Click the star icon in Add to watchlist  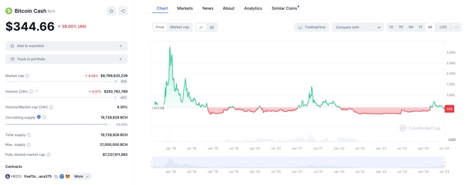[12, 46]
